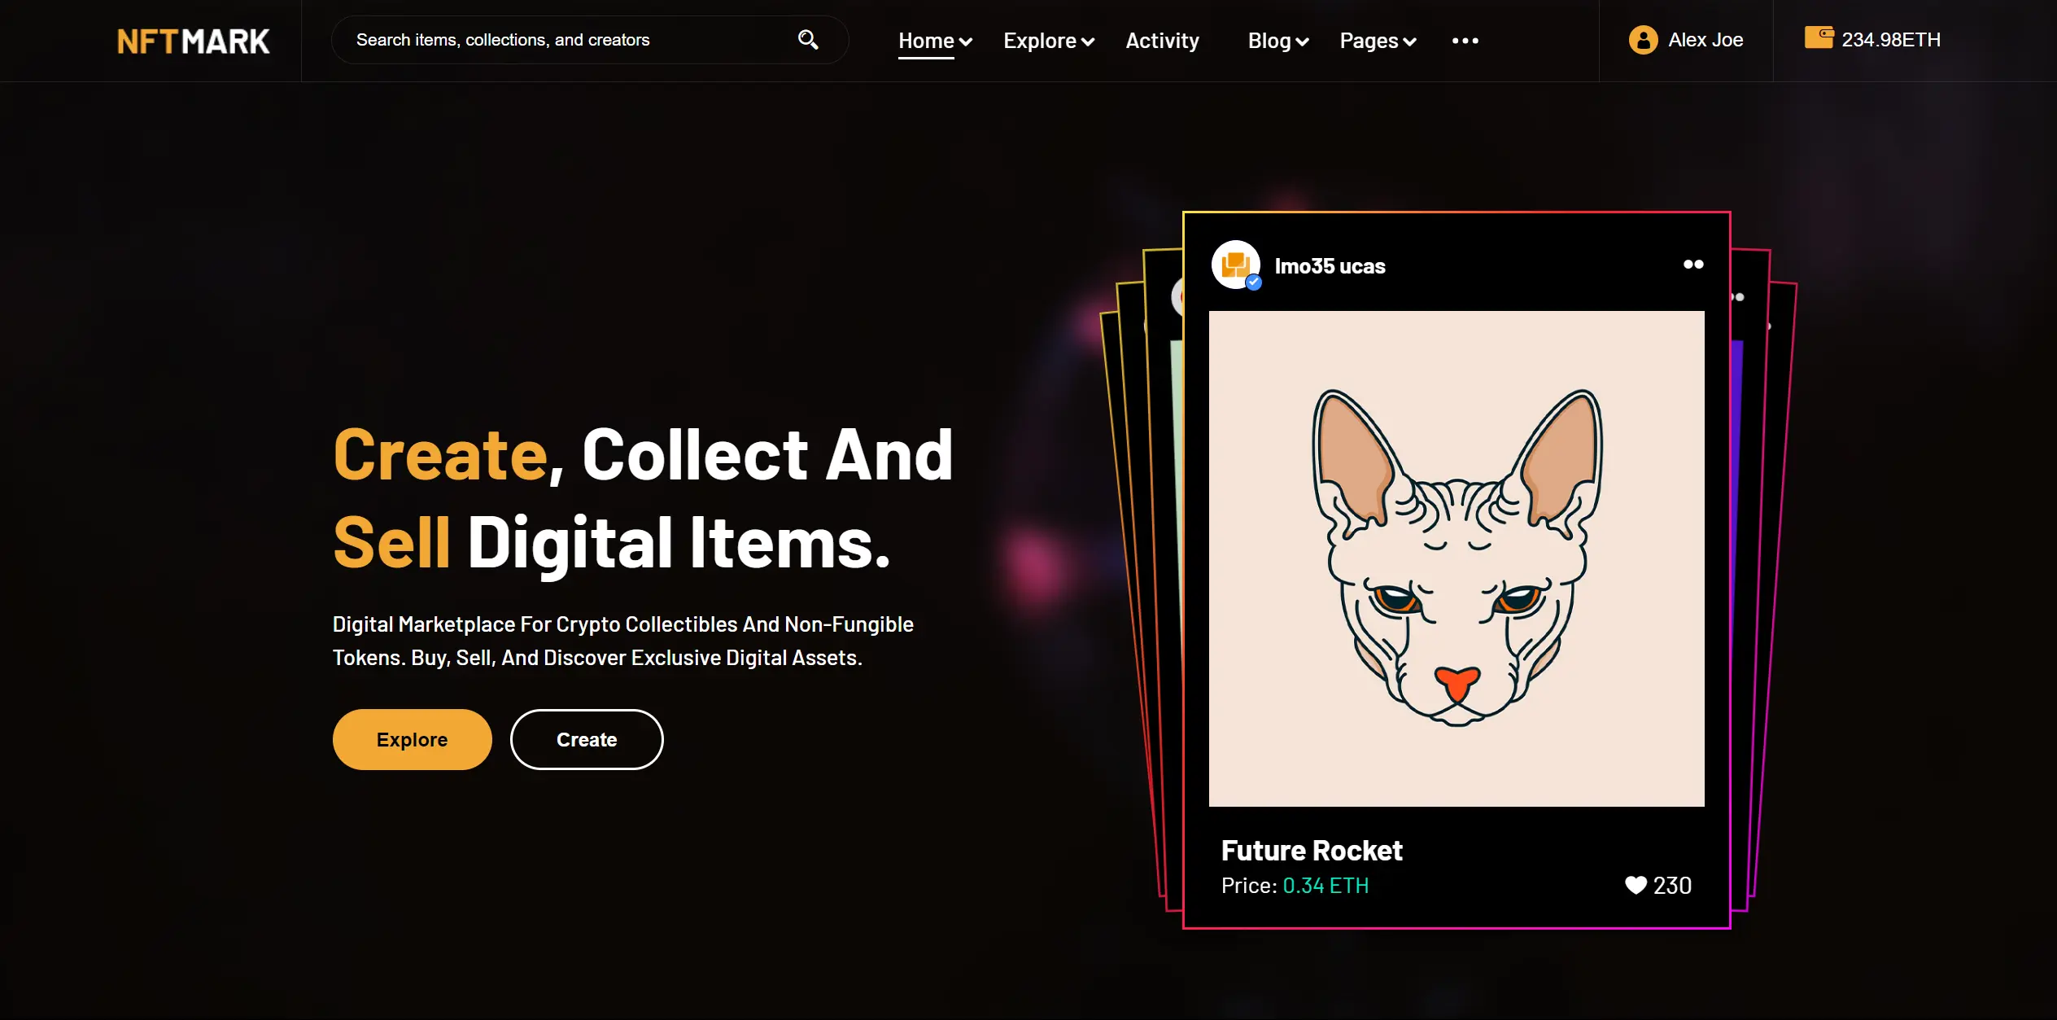Expand the Explore dropdown chevron

click(x=1088, y=42)
